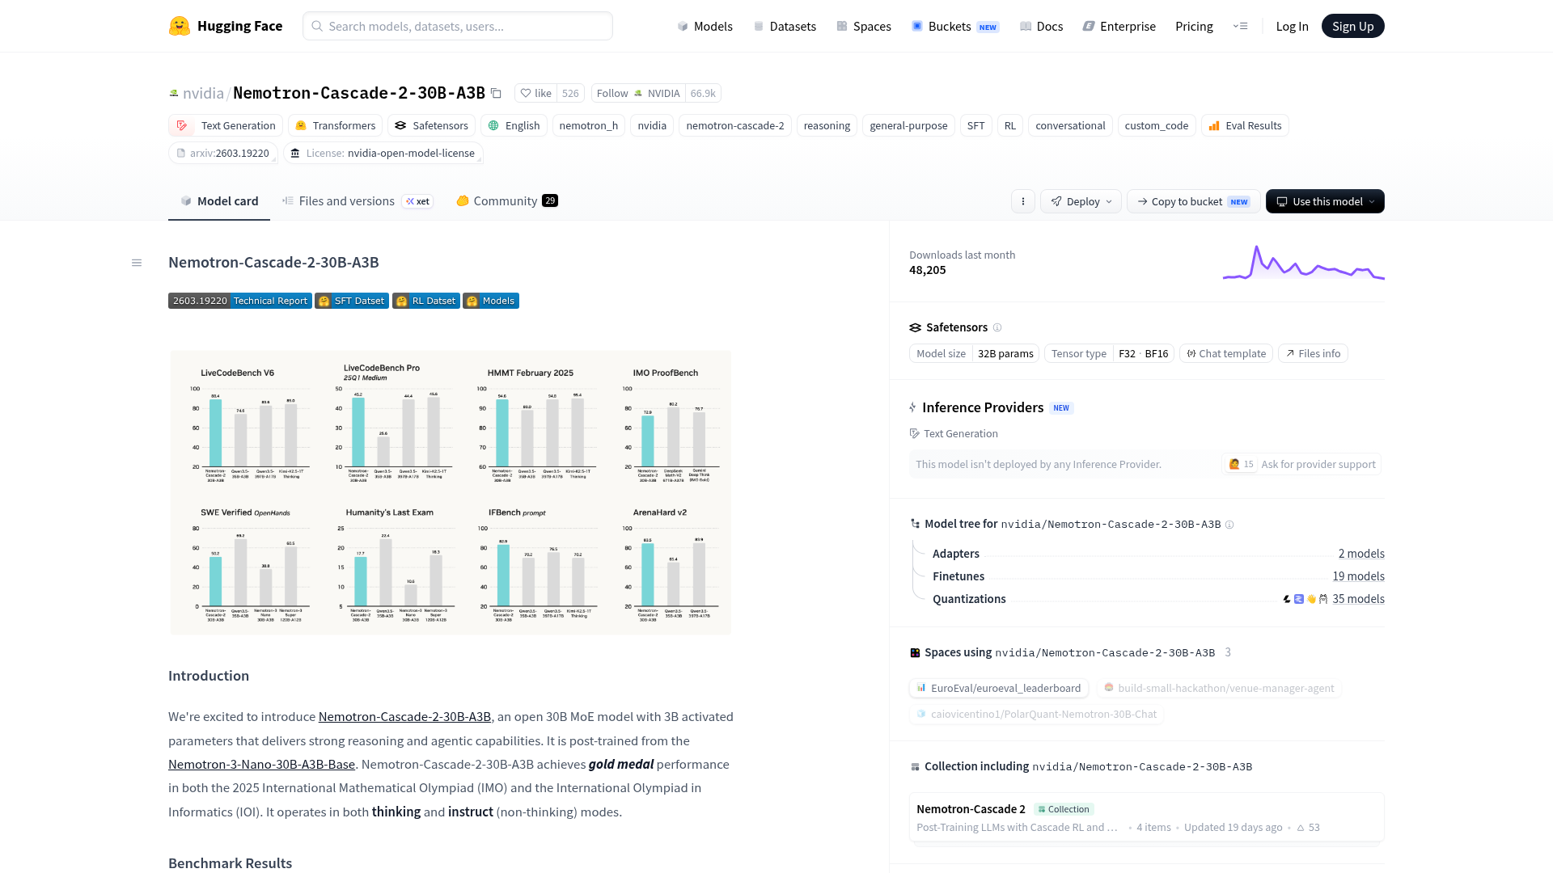
Task: Focus the search models input field
Action: (x=458, y=26)
